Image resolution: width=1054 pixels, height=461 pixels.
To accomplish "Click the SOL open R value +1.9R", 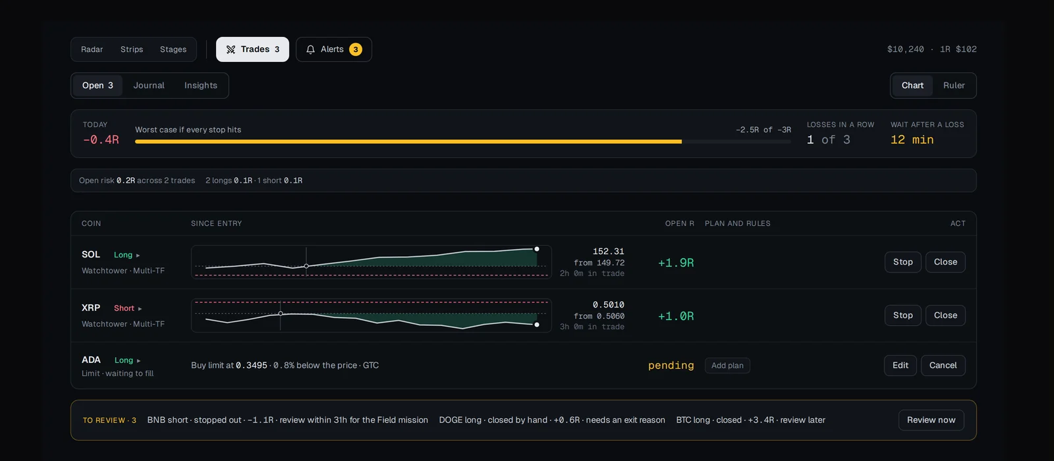I will click(x=676, y=263).
